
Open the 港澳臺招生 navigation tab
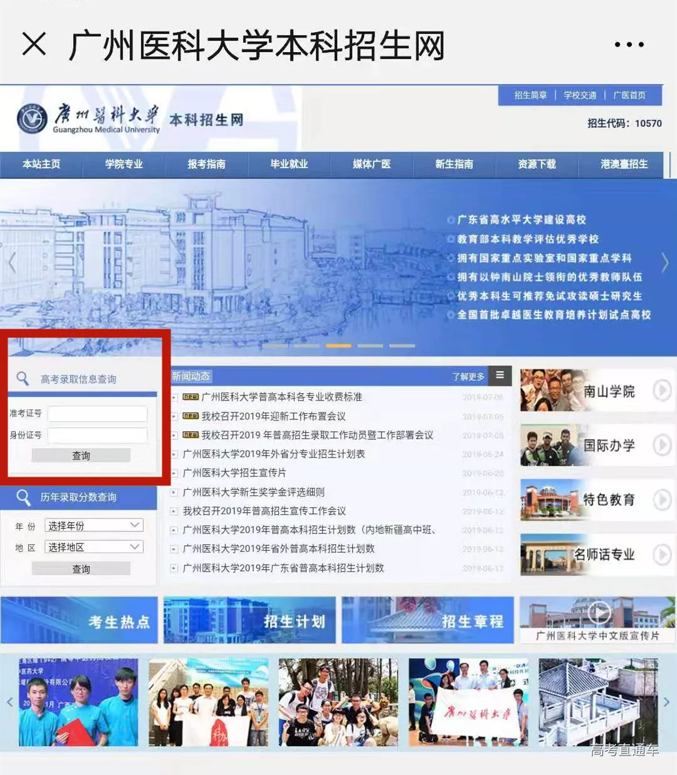coord(624,164)
